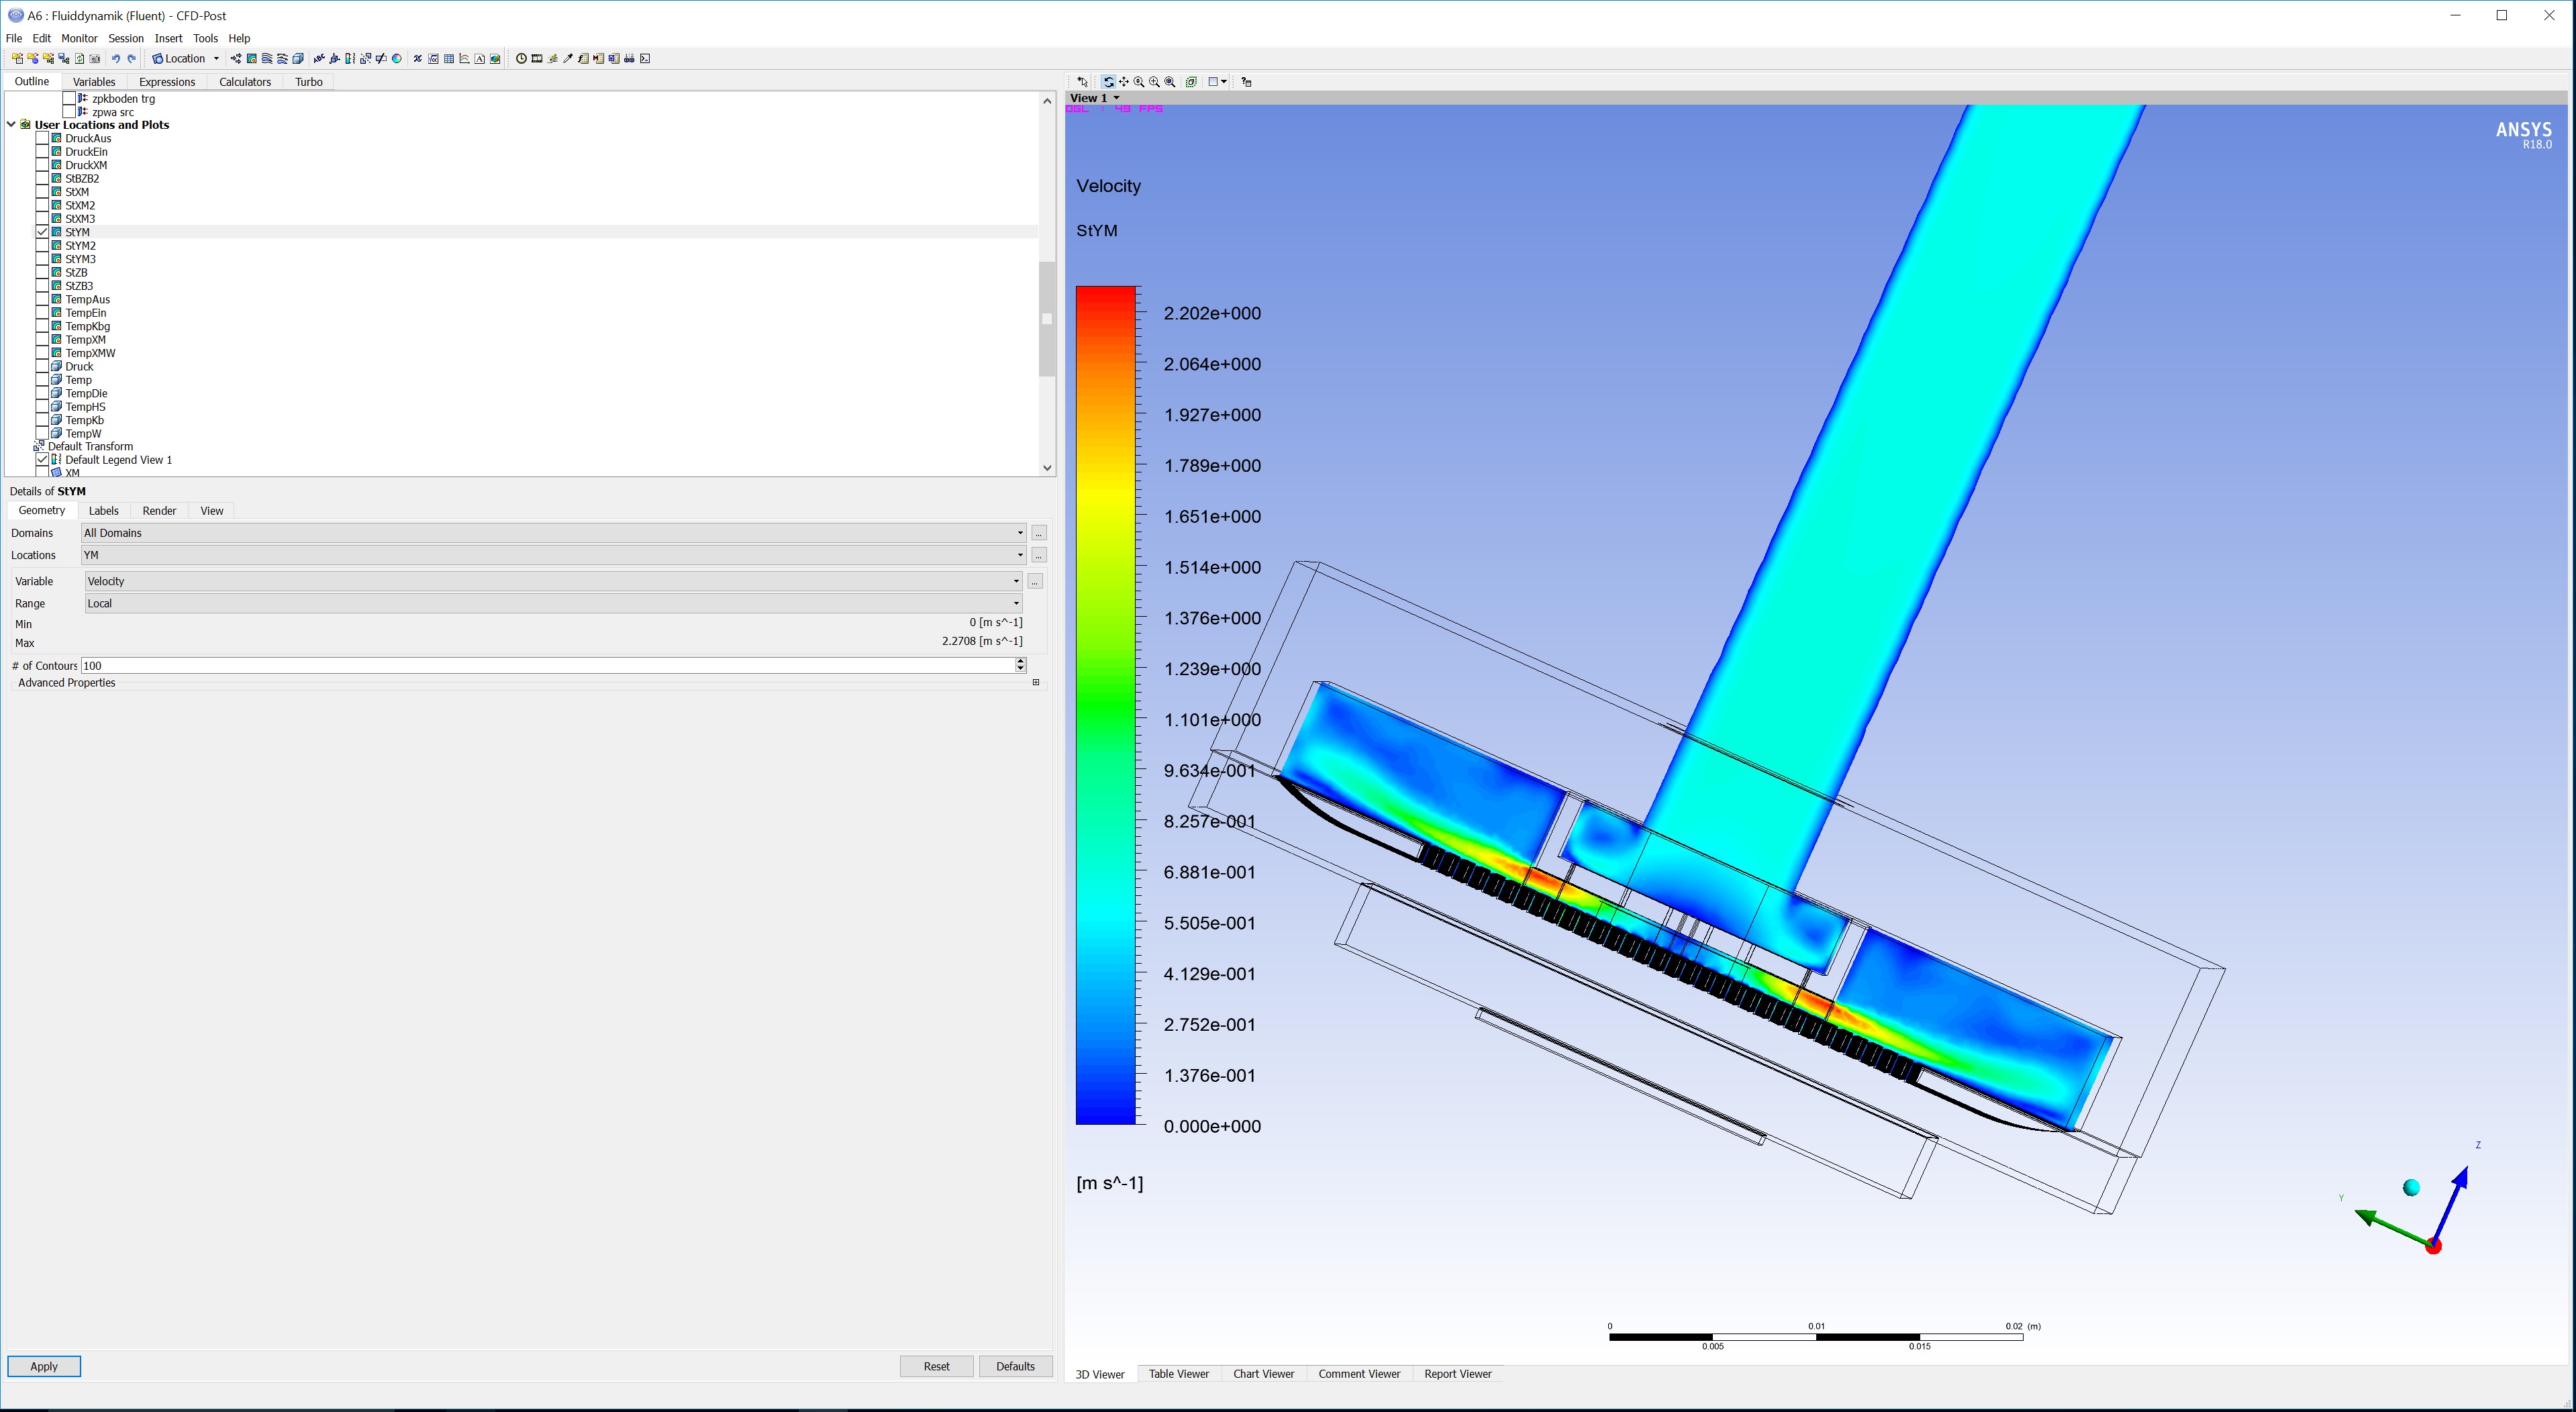Image resolution: width=2576 pixels, height=1412 pixels.
Task: Click the Contour plot toolbar icon
Action: pos(251,59)
